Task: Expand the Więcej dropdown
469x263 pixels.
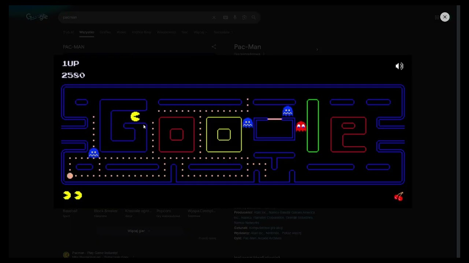Action: click(200, 32)
